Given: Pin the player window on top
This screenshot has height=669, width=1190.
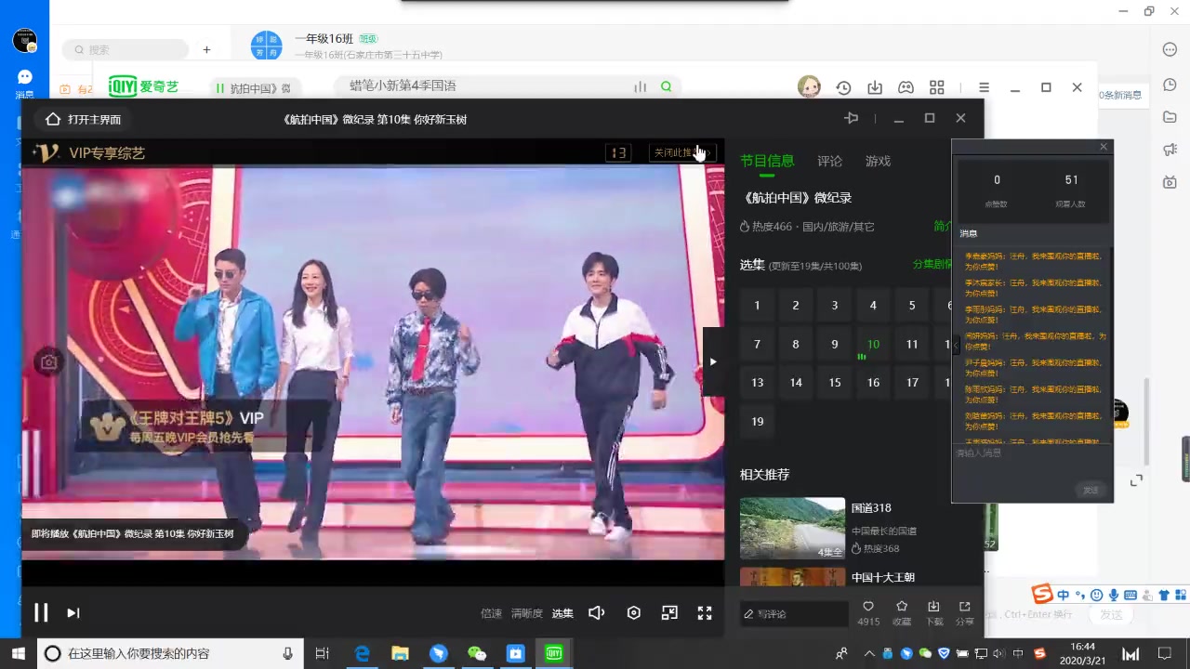Looking at the screenshot, I should pyautogui.click(x=851, y=118).
